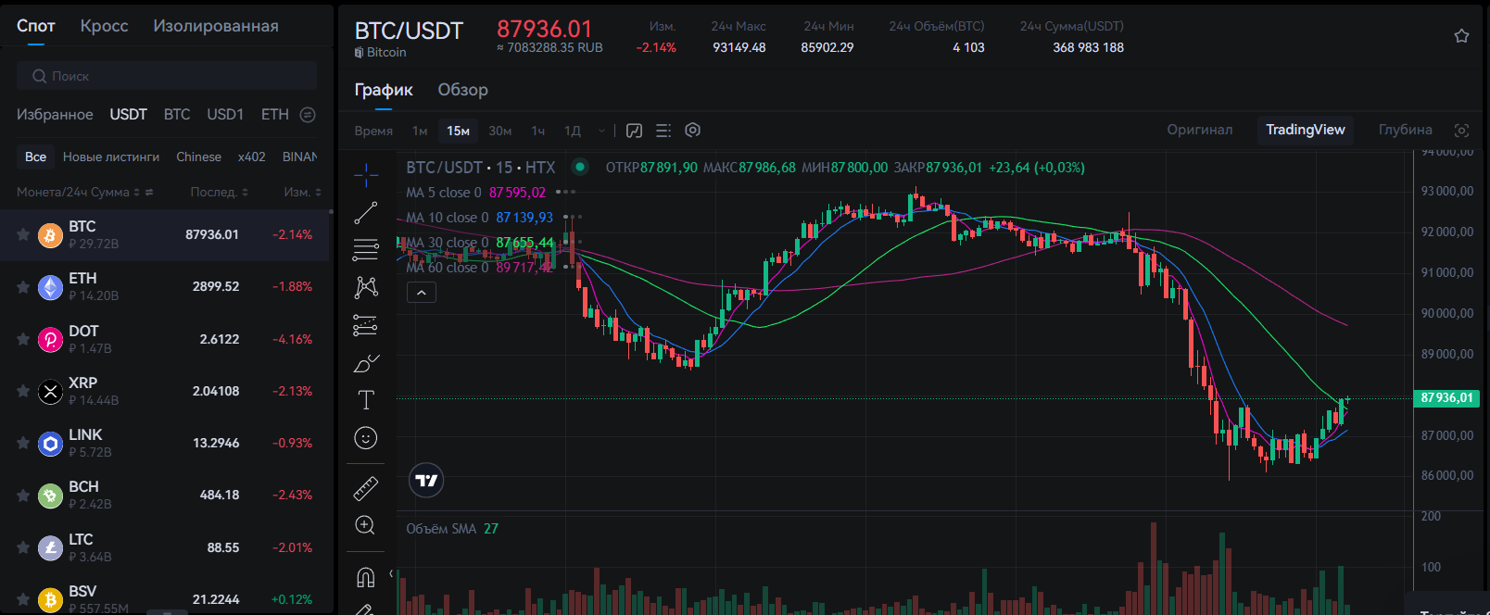Image resolution: width=1490 pixels, height=615 pixels.
Task: Switch chart to Оригинал view
Action: (1200, 130)
